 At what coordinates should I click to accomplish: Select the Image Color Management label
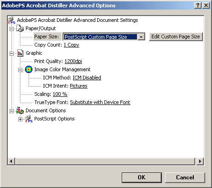click(62, 69)
